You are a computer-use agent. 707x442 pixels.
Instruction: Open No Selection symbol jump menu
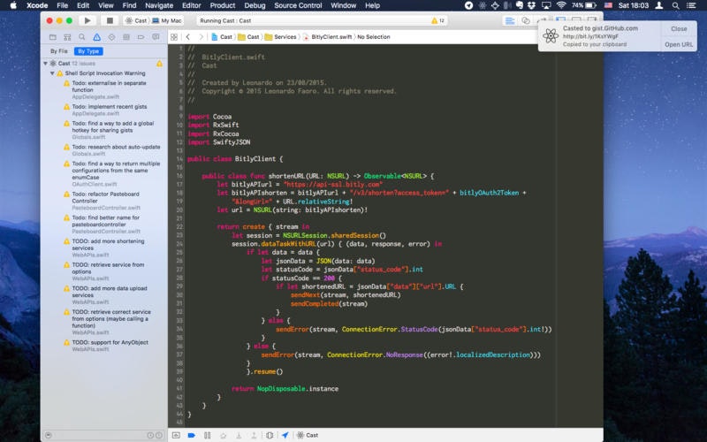tap(373, 37)
